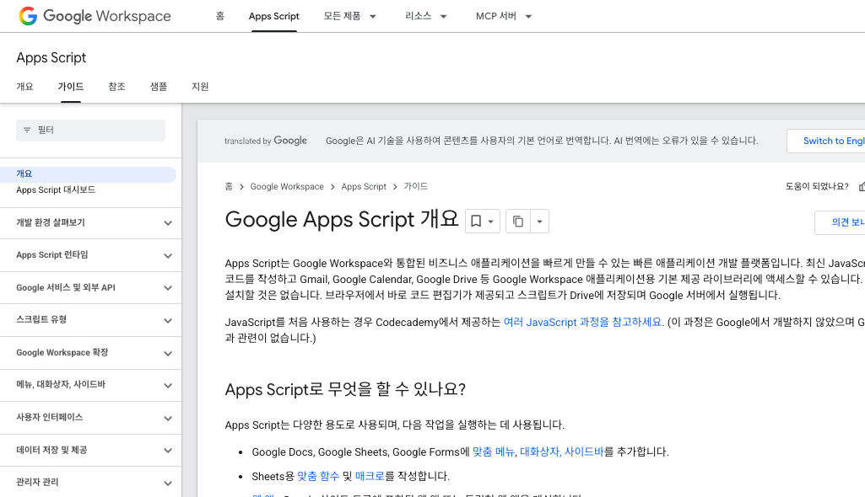Viewport: 865px width, 497px height.
Task: Switch to the 개요 tab
Action: point(24,87)
